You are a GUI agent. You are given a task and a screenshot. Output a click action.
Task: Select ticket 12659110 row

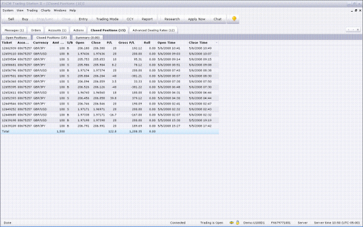[x=110, y=53]
